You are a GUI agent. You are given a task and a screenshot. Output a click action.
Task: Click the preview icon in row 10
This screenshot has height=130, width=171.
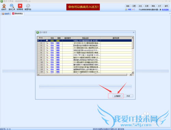(47, 62)
